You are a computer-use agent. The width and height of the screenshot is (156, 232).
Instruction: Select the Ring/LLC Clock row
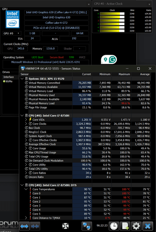click(x=85, y=132)
